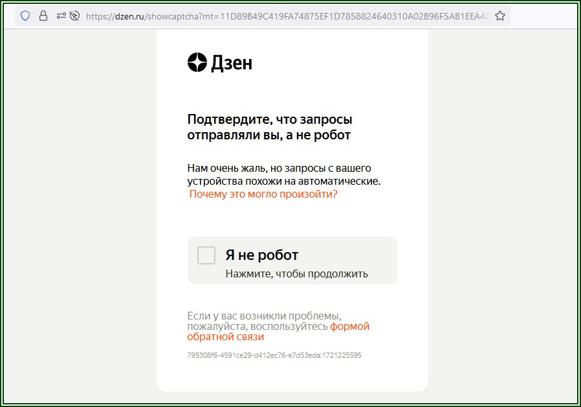The image size is (581, 407).
Task: Click the "Нажмите, чтобы продолжить" text
Action: tap(296, 273)
